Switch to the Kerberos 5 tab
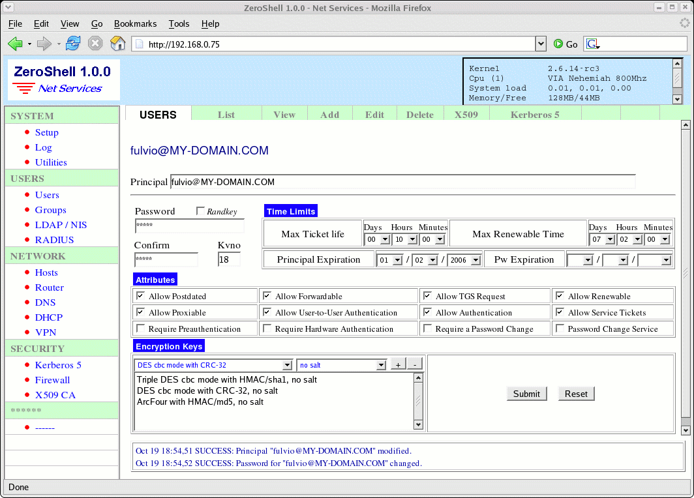This screenshot has height=498, width=694. pos(535,115)
